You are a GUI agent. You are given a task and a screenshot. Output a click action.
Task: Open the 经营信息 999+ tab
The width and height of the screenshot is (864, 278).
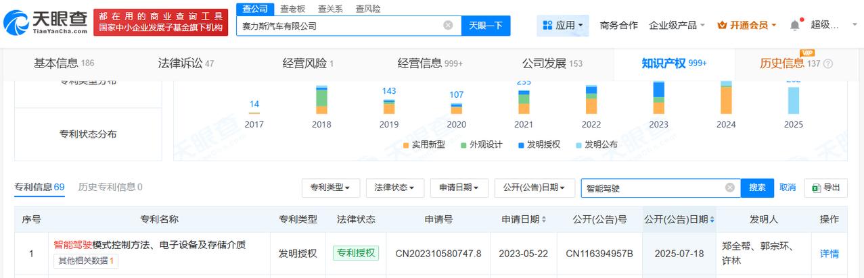click(x=430, y=63)
